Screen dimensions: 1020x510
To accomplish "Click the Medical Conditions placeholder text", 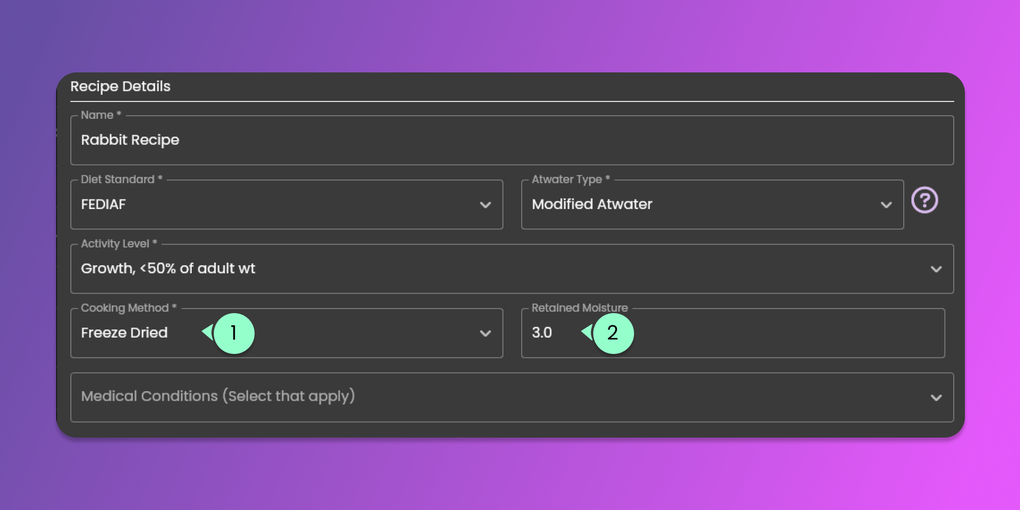I will [x=218, y=396].
